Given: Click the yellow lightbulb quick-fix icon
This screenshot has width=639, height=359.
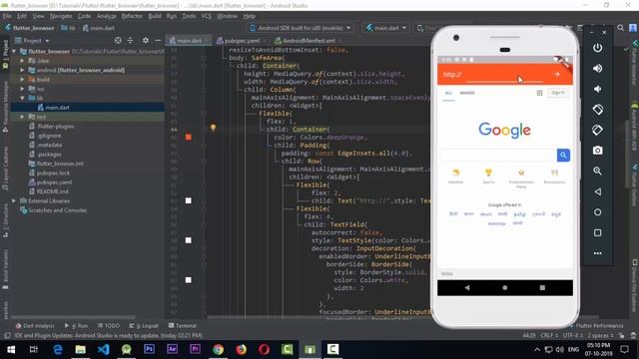Looking at the screenshot, I should 213,128.
